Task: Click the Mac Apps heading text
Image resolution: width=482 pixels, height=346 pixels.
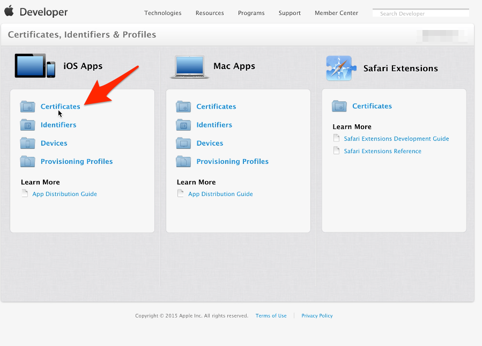Action: [234, 66]
